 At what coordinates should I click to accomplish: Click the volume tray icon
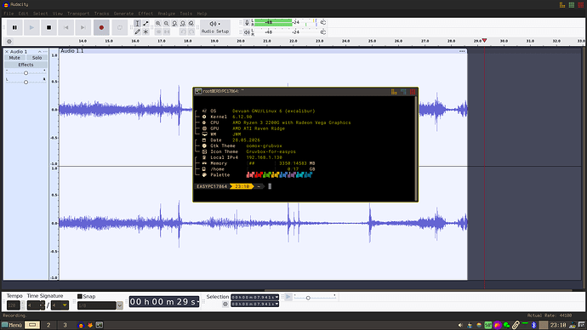(460, 325)
